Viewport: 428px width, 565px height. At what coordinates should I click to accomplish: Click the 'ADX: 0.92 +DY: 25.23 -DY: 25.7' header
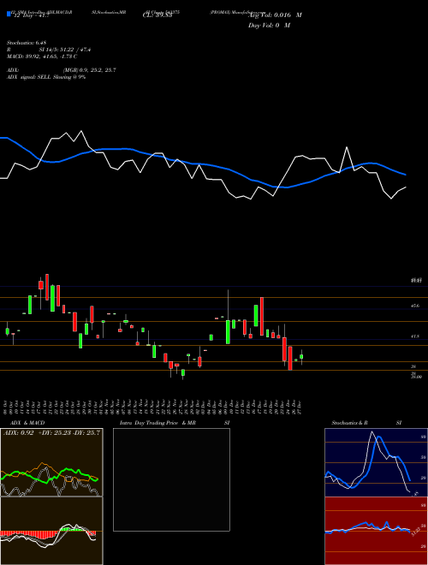[x=51, y=432]
